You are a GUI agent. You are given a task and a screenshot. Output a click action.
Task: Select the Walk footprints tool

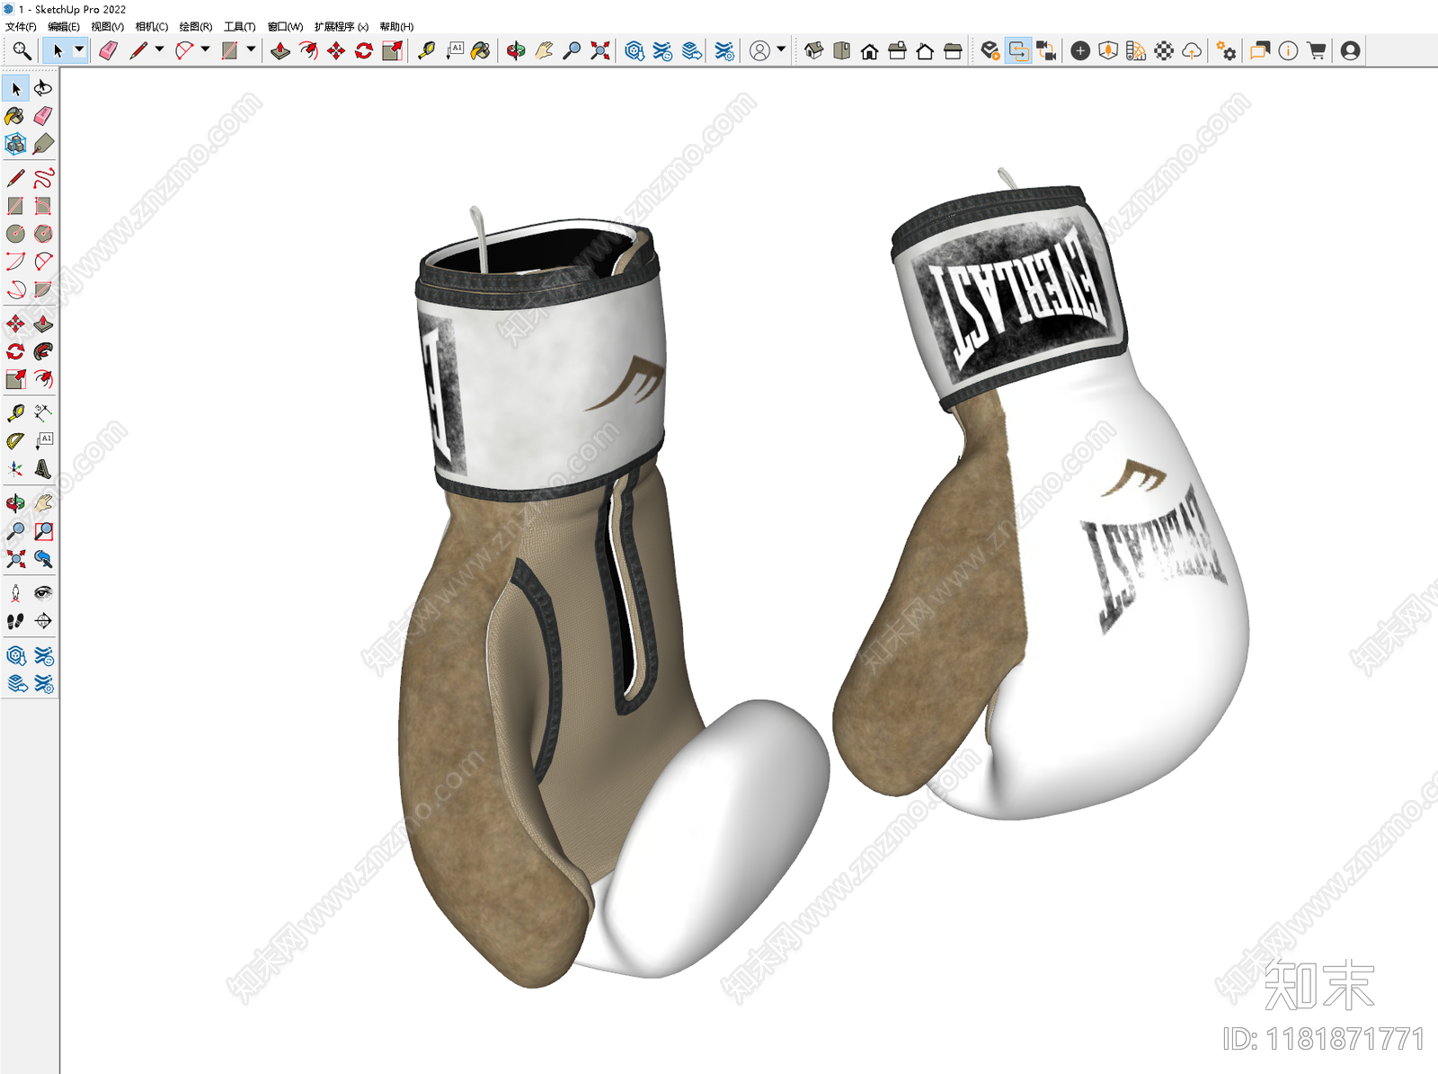point(15,621)
